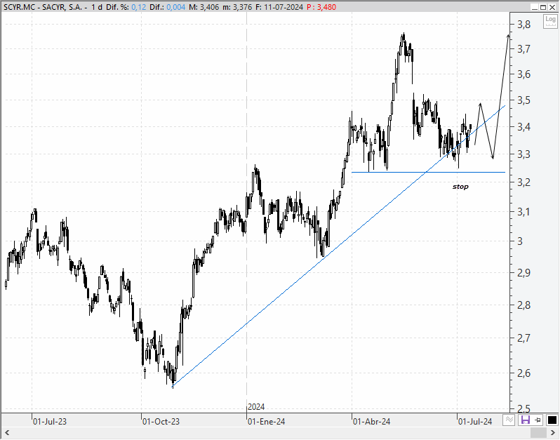Click the 'F: 11-07-2024' date text

(279, 7)
